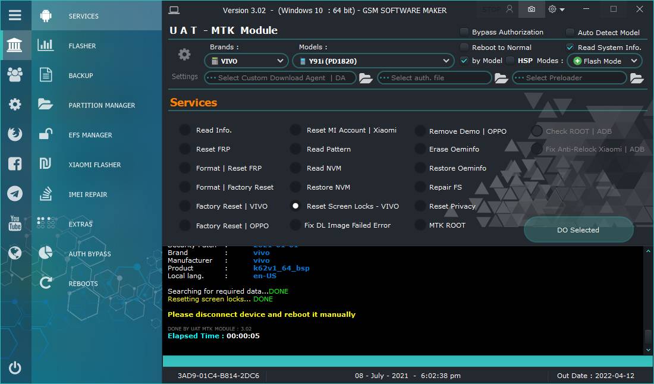
Task: Click the STOP button in title bar
Action: tap(491, 9)
